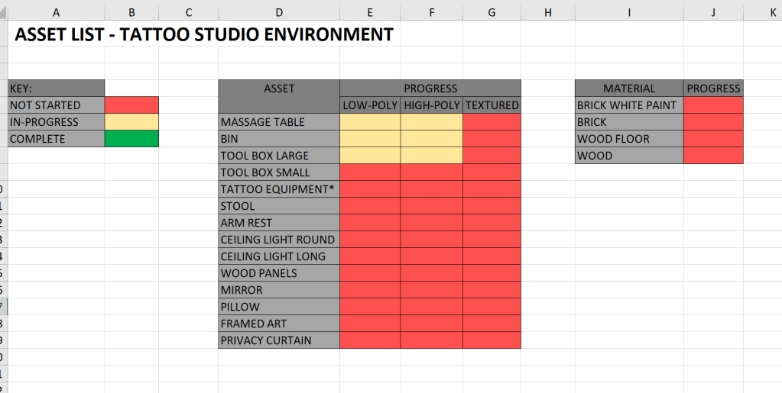782x393 pixels.
Task: Click the KEY: label cell
Action: point(56,89)
